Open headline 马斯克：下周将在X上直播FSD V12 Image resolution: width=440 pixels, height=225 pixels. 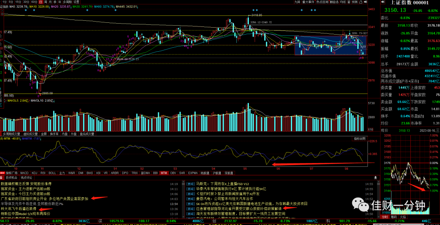(223, 184)
